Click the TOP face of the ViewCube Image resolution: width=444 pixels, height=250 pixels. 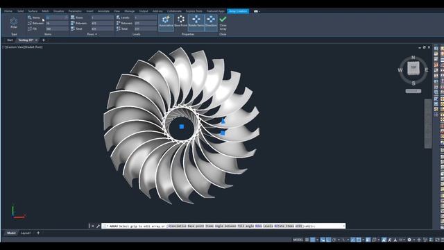[413, 67]
